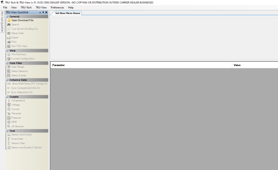Click the Exit TRU-View button

tap(19, 46)
